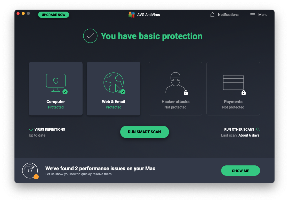The image size is (289, 202).
Task: Open the Menu label in header
Action: point(263,15)
